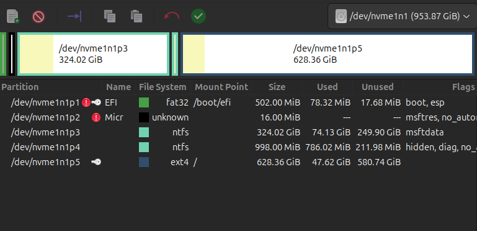Click the Unused column header
The image size is (477, 231).
click(378, 87)
